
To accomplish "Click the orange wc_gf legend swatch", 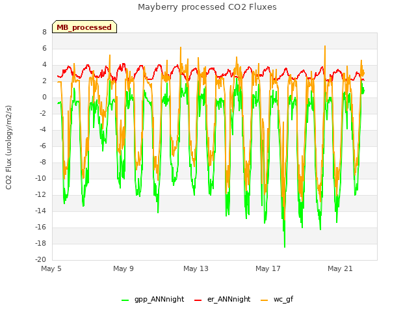I will point(265,300).
